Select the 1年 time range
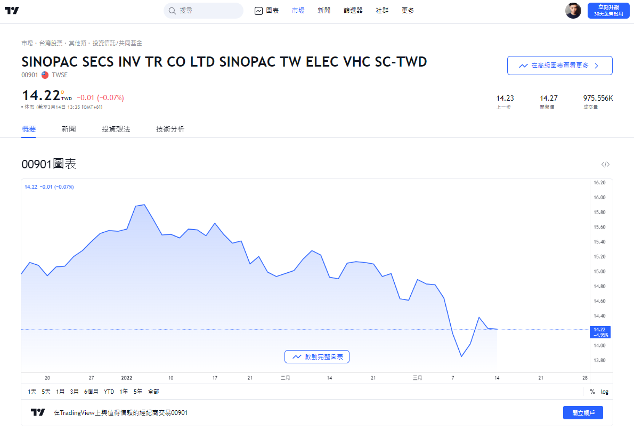 click(124, 392)
